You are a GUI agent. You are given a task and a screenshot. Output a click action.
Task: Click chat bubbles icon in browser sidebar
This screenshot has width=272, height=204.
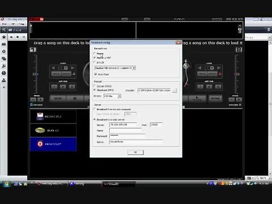tap(3, 59)
